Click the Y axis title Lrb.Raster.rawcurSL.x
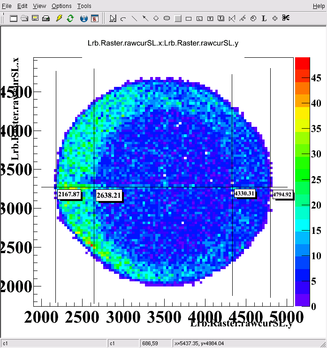The width and height of the screenshot is (327, 348). 15,109
